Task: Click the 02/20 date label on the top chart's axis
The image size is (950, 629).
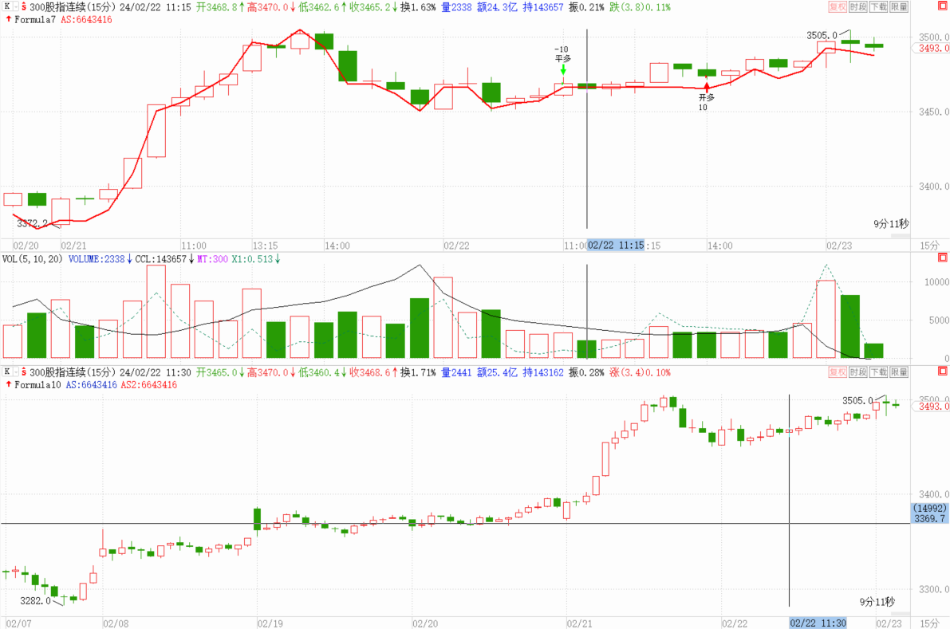Action: pyautogui.click(x=26, y=246)
